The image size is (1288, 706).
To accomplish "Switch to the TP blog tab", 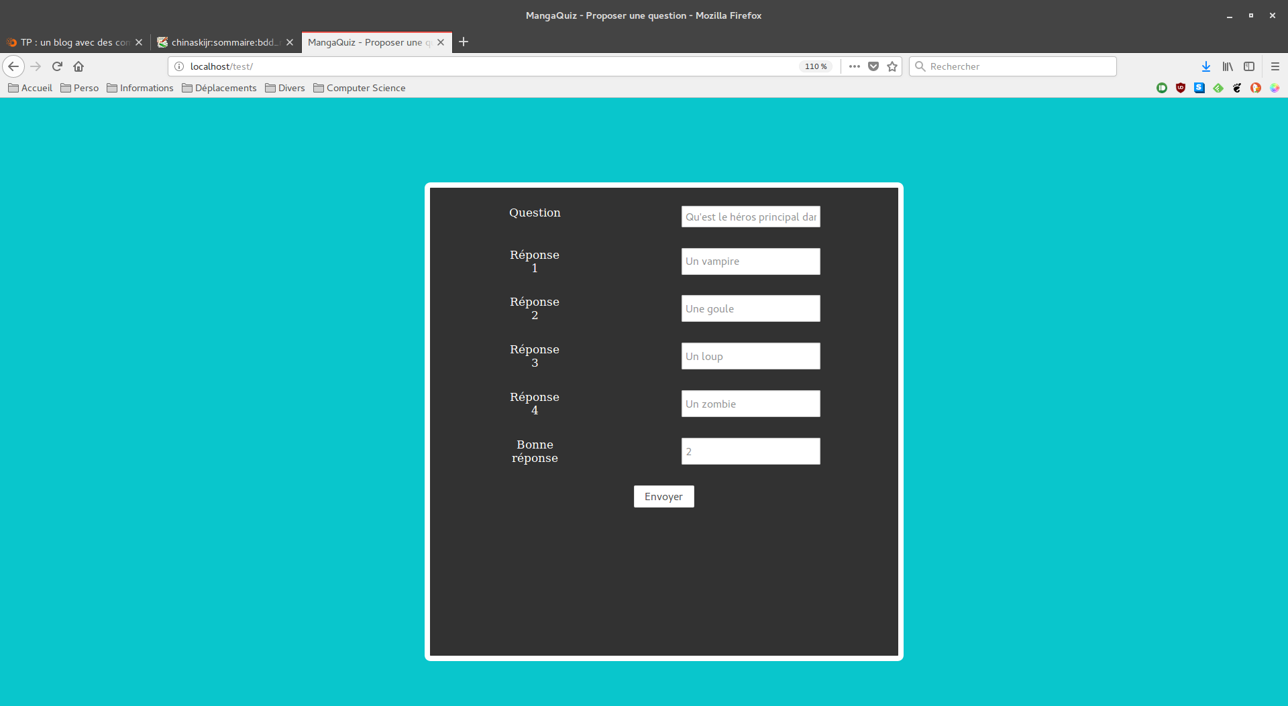I will click(x=67, y=42).
